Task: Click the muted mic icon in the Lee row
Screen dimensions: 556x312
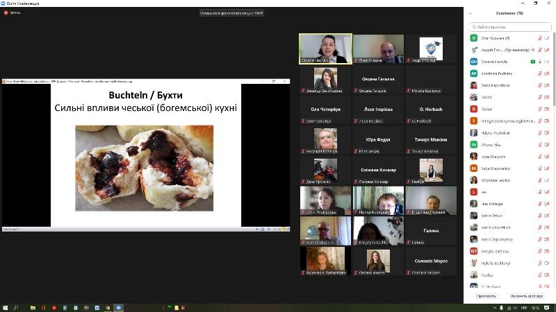Action: point(540,192)
